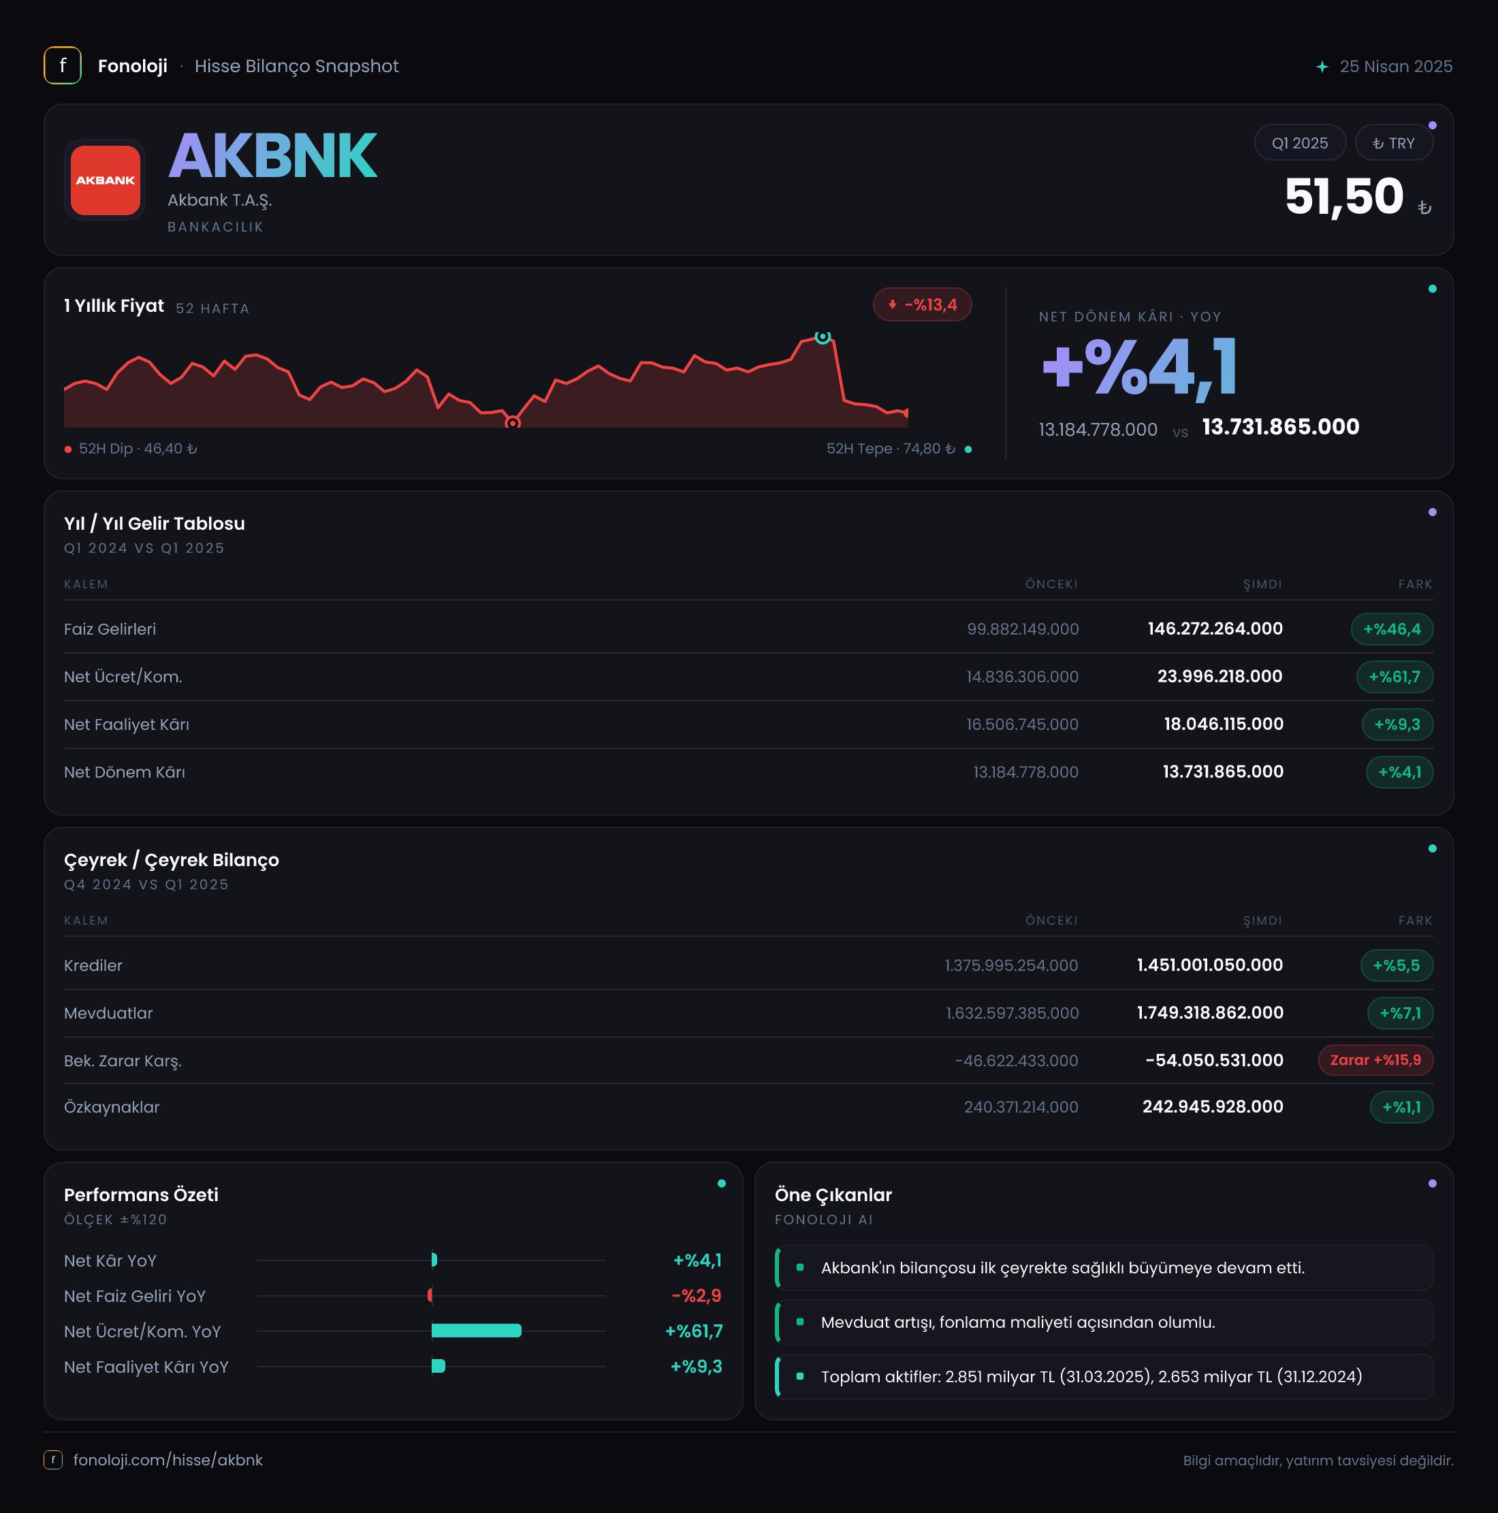Screen dimensions: 1498x1513
Task: Click the "Yıl / Yıl Gelir Tablosu" heading
Action: pos(155,524)
